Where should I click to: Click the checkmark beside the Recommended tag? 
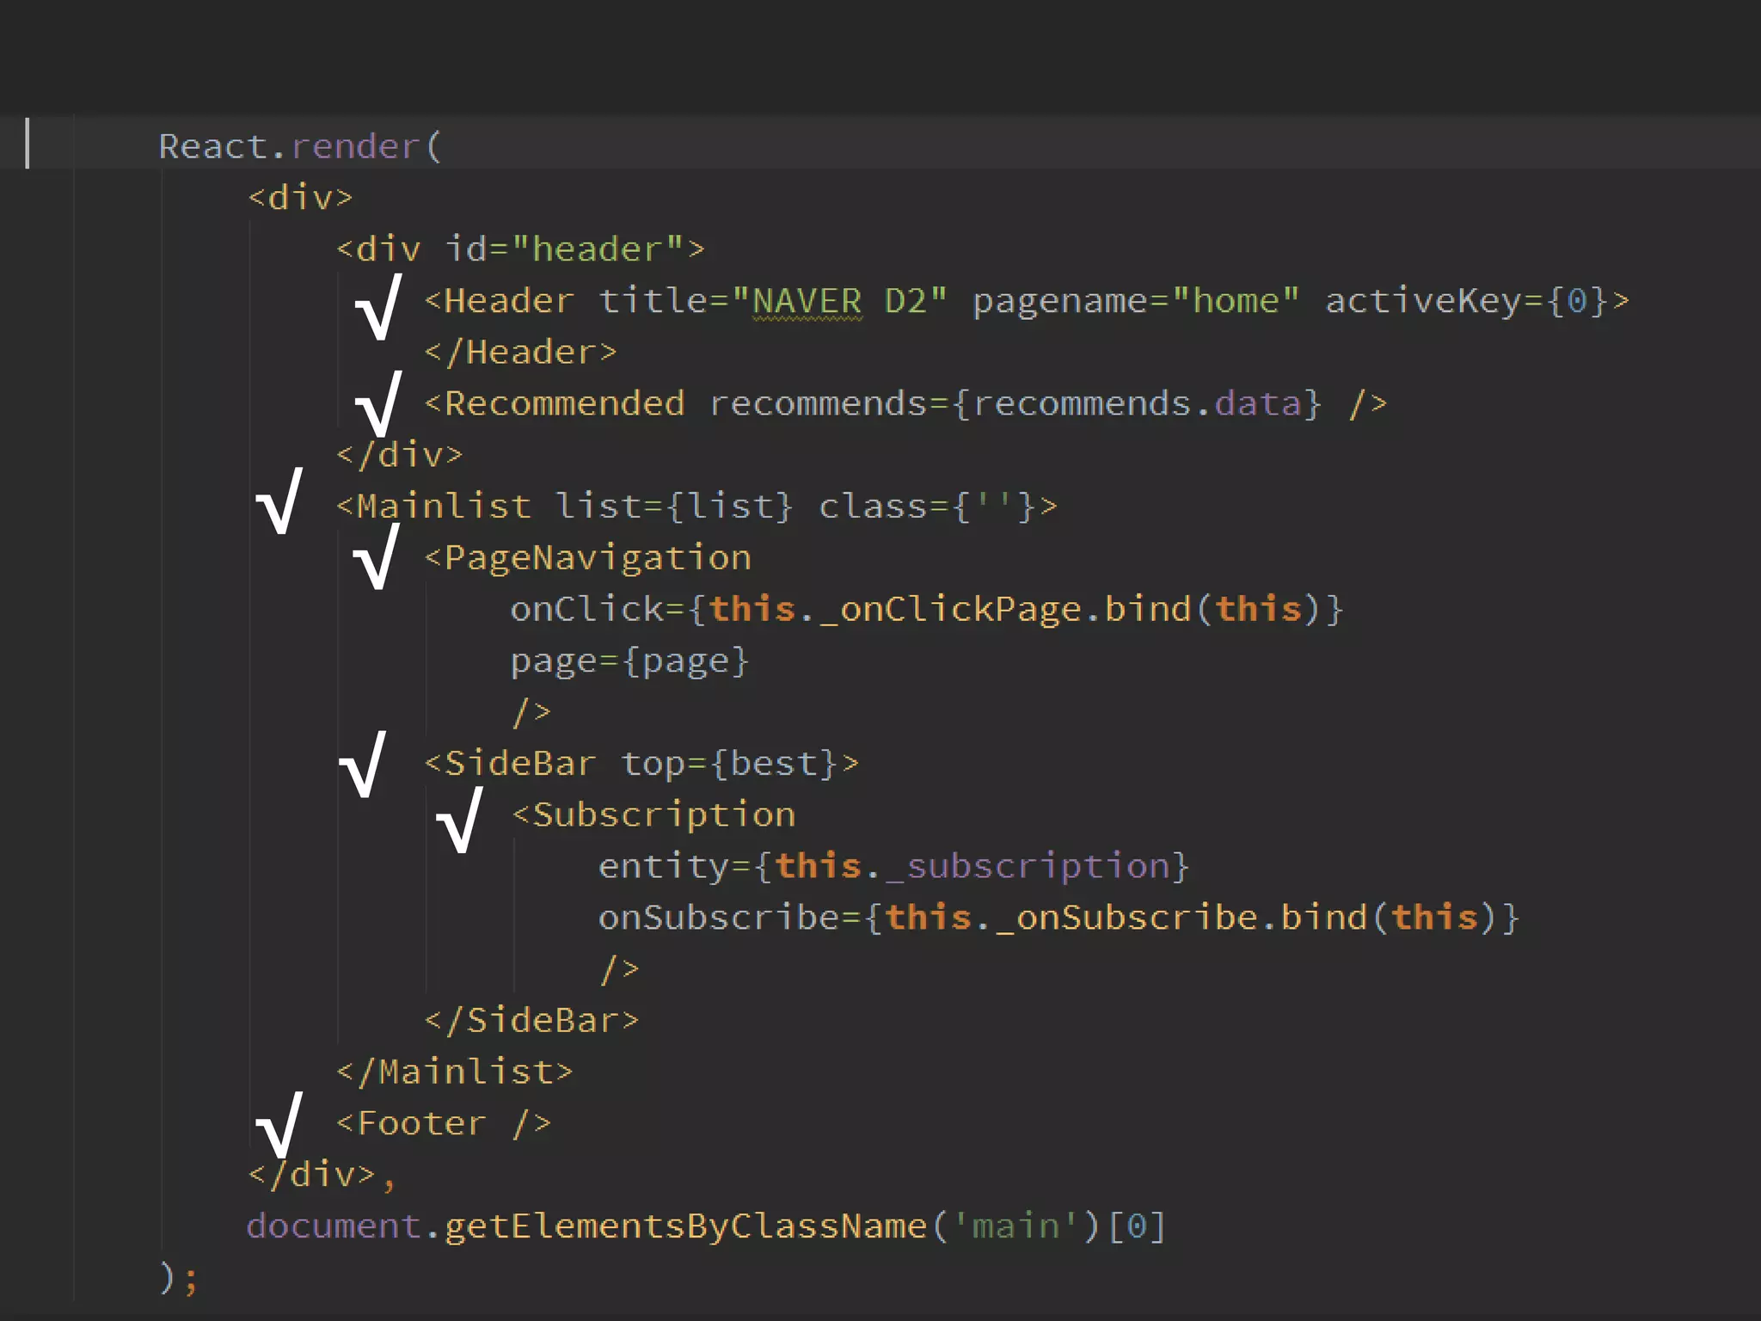pos(379,403)
